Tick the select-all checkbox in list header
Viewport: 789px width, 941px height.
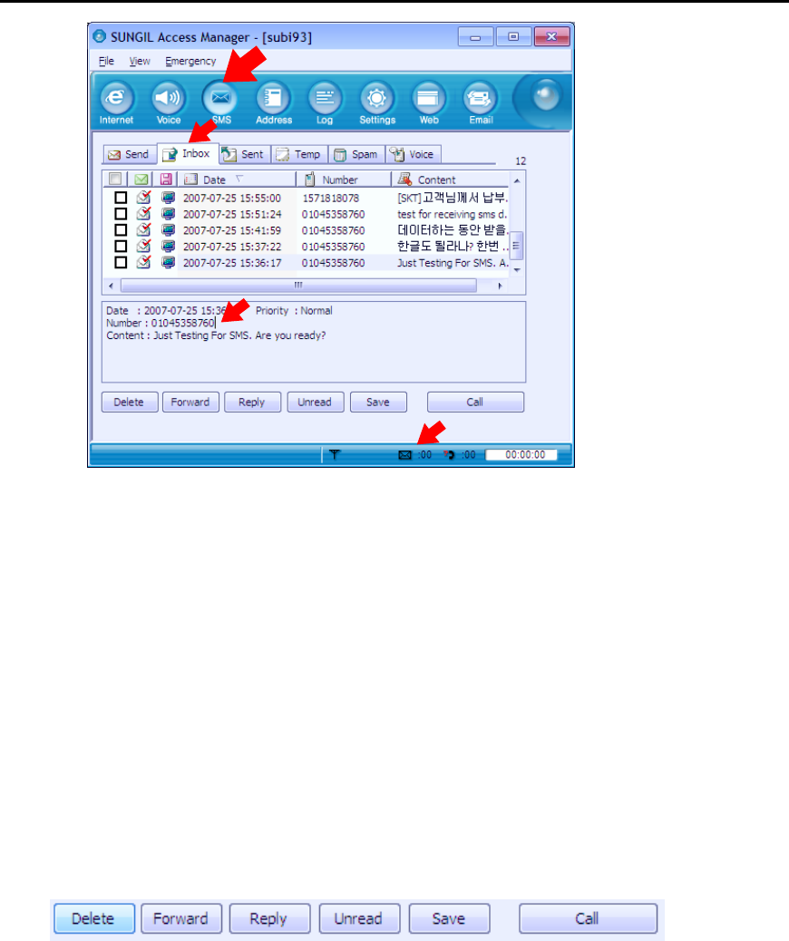(x=115, y=179)
